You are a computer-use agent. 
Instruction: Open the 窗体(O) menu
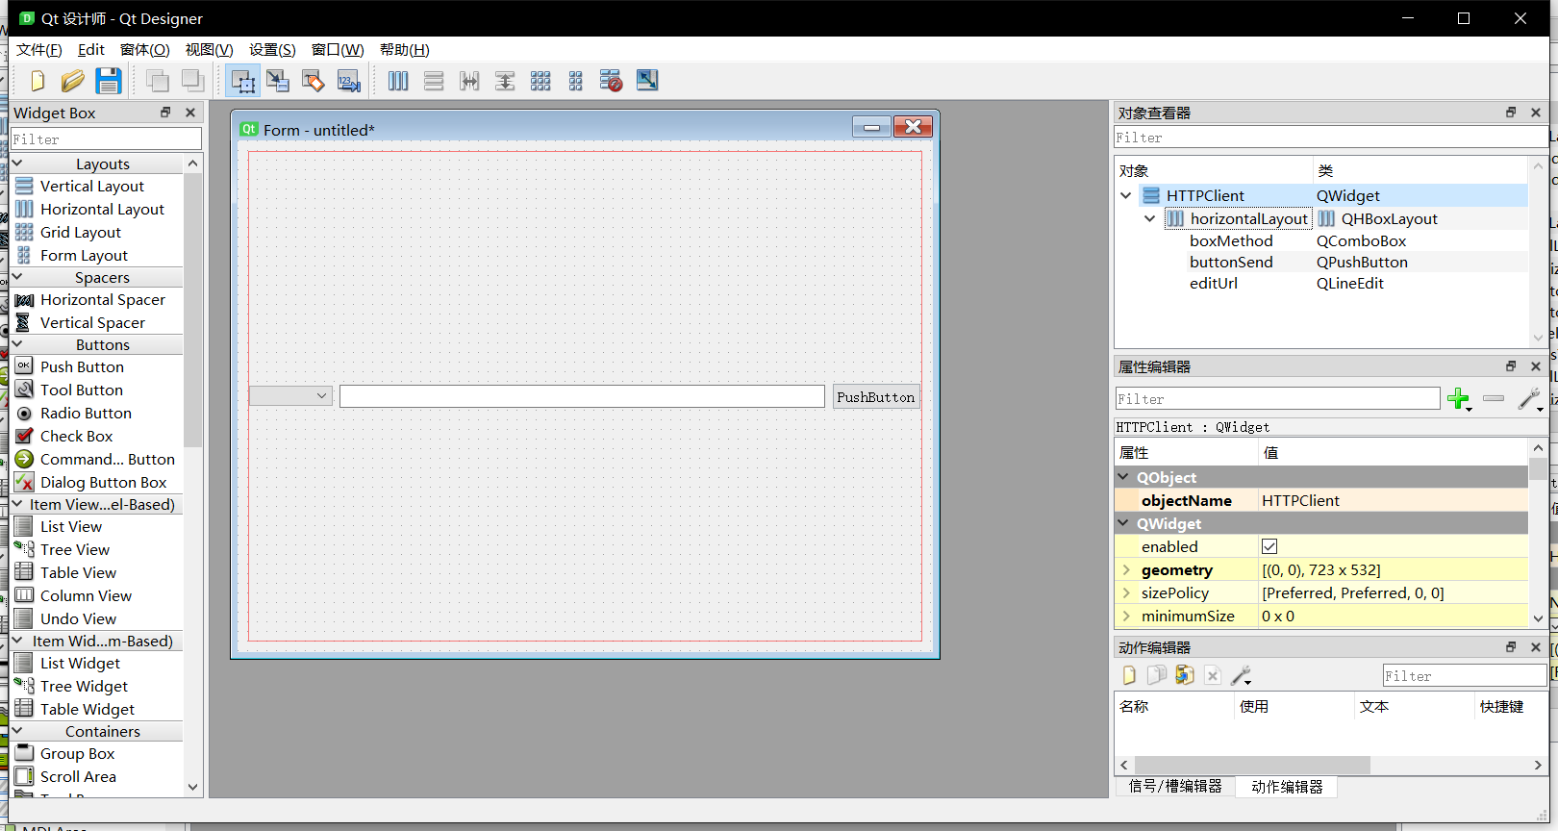[x=145, y=50]
